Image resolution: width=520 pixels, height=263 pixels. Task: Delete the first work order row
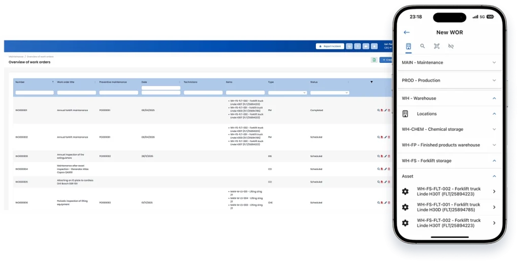pyautogui.click(x=389, y=110)
